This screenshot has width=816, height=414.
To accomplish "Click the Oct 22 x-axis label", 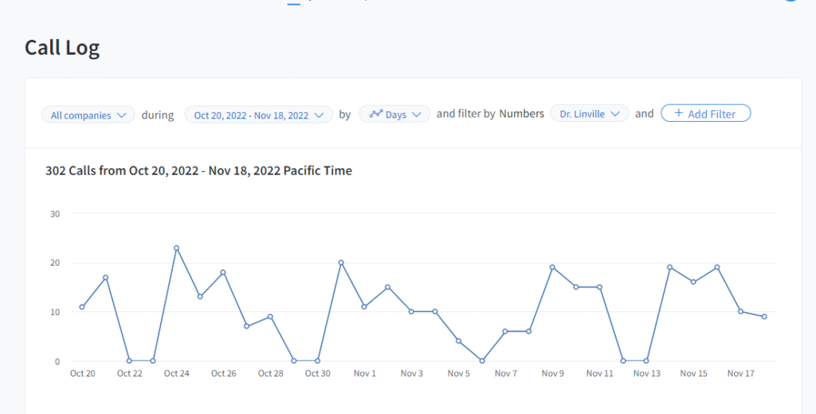I will click(130, 373).
